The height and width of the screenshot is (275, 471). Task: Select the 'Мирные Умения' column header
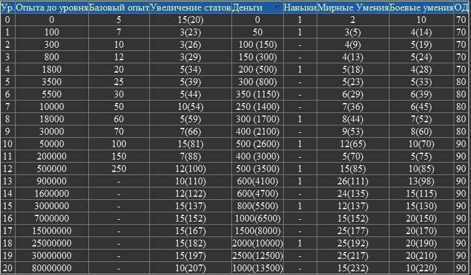coord(353,8)
